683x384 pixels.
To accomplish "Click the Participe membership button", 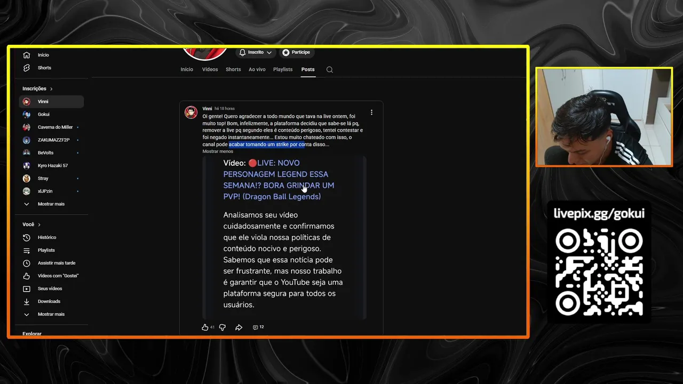I will click(x=296, y=52).
